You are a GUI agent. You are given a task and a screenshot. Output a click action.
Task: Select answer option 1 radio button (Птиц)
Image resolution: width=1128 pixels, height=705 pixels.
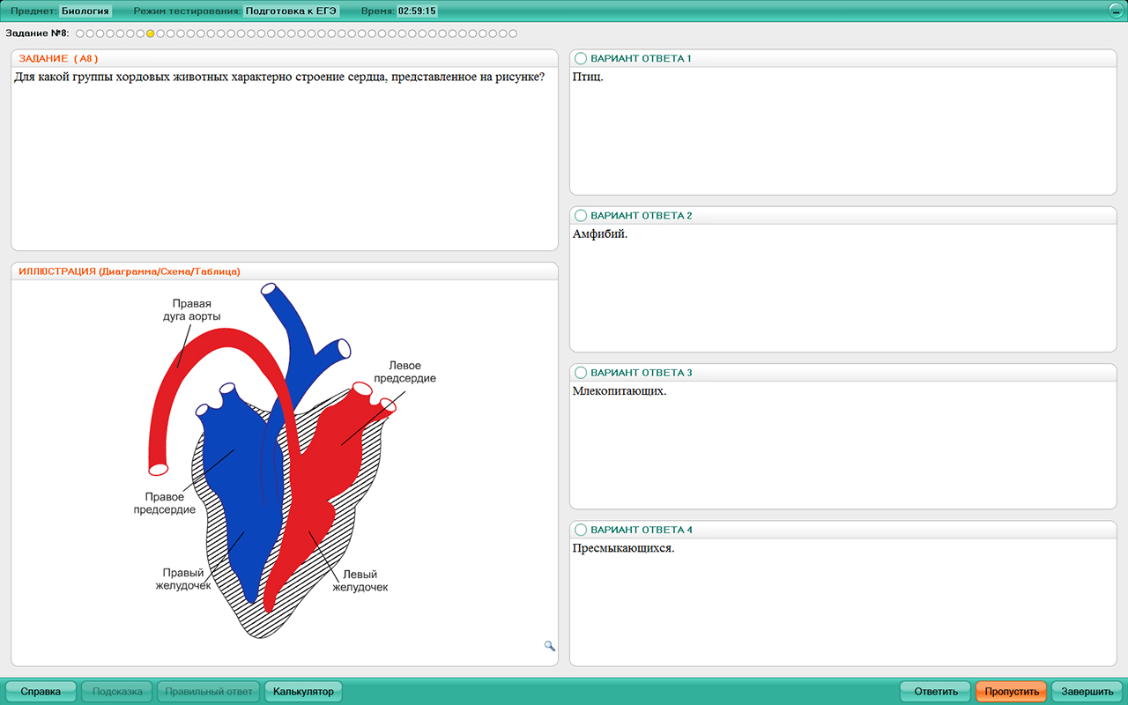[x=581, y=58]
